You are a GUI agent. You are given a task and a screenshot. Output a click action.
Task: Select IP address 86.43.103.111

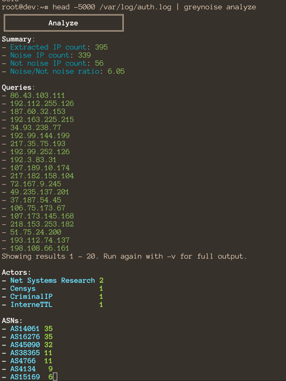[x=37, y=96]
